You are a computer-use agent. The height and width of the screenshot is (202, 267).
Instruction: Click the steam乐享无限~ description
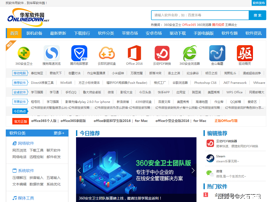click(228, 161)
